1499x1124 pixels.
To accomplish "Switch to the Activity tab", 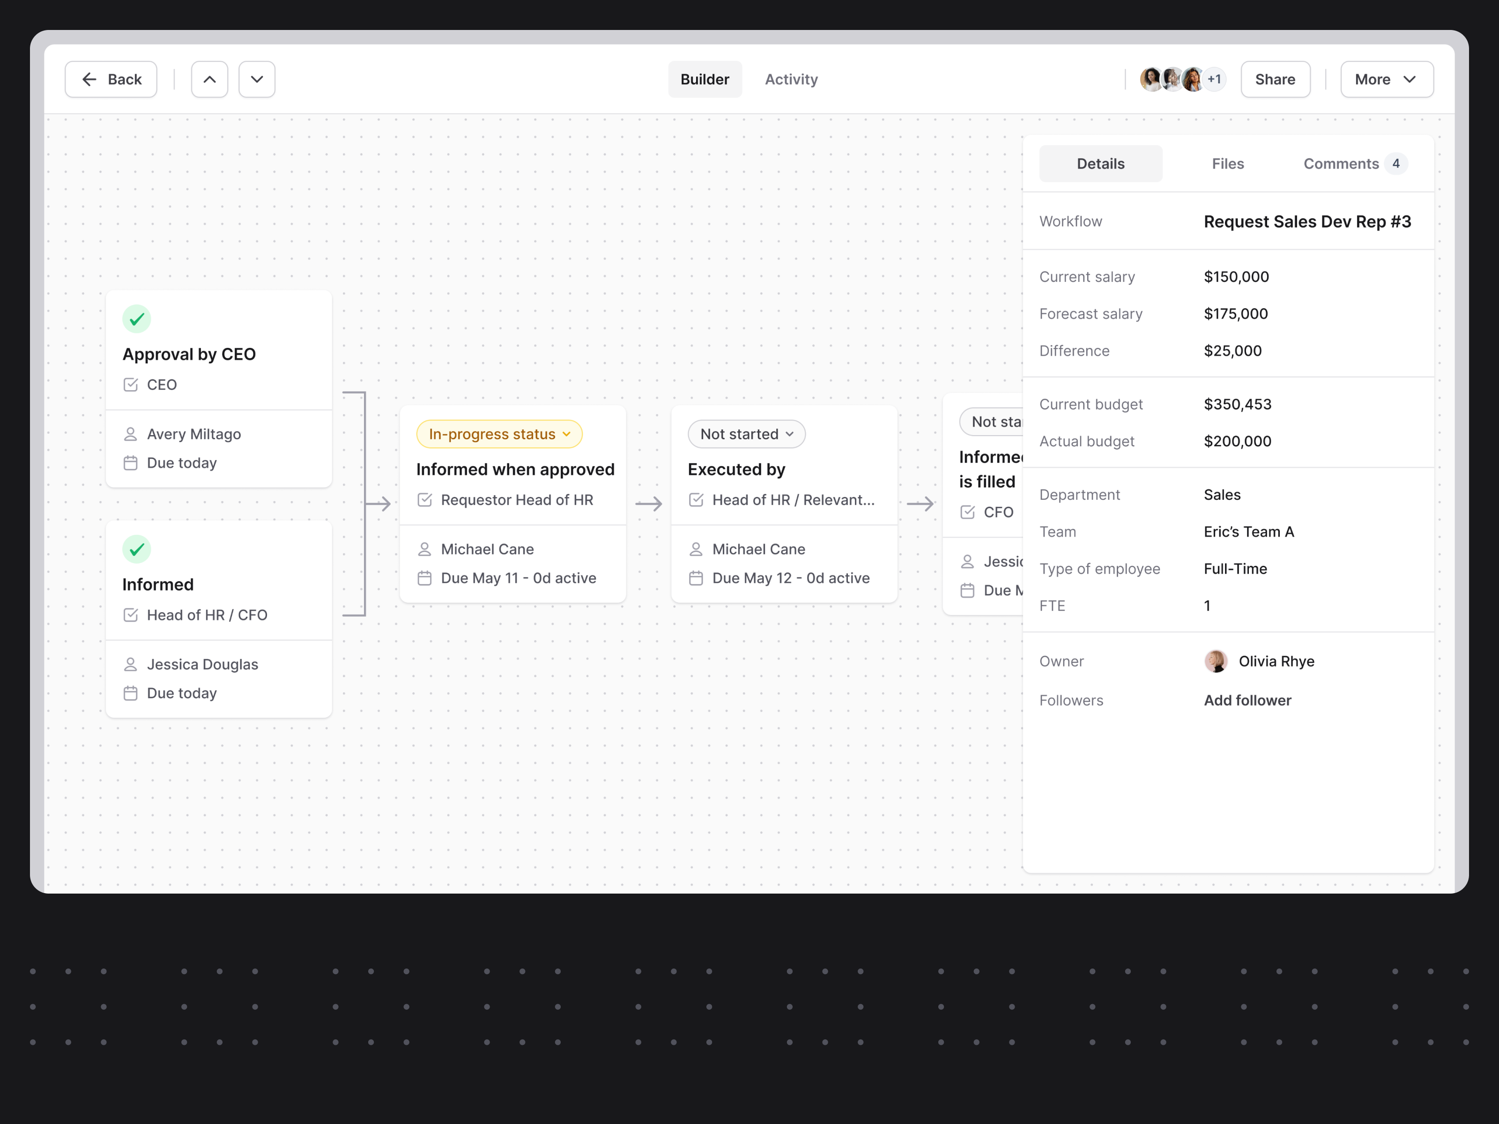I will pyautogui.click(x=791, y=79).
